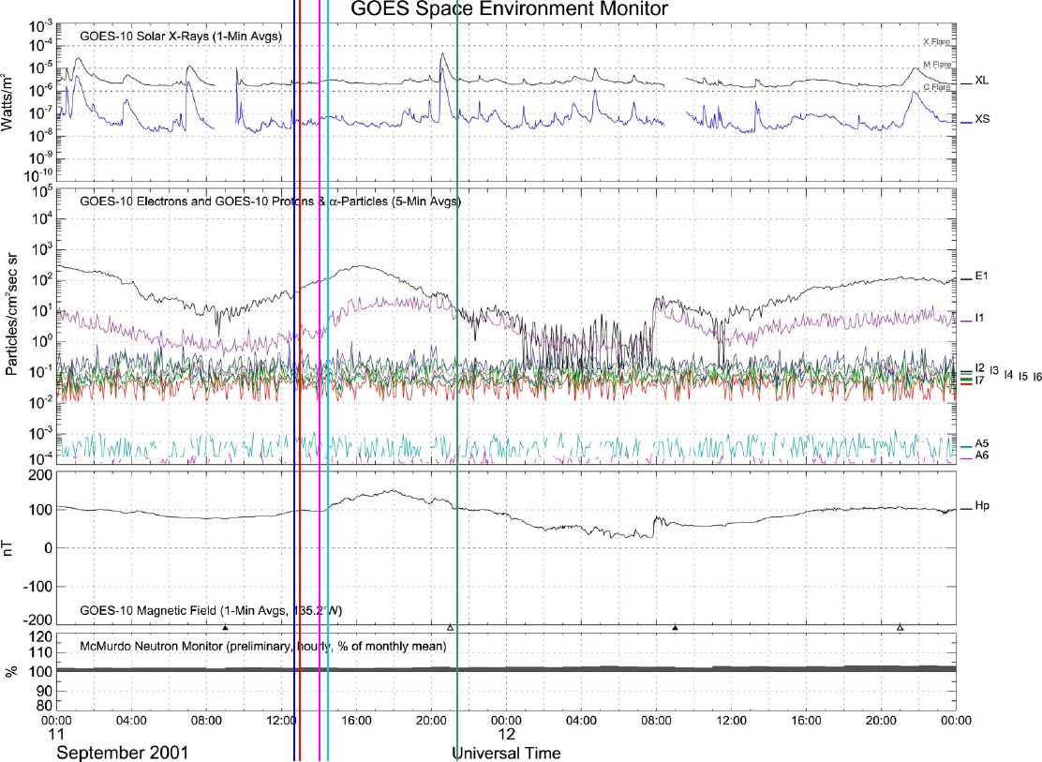
Task: Select the A6 magenta legend label
Action: (982, 456)
